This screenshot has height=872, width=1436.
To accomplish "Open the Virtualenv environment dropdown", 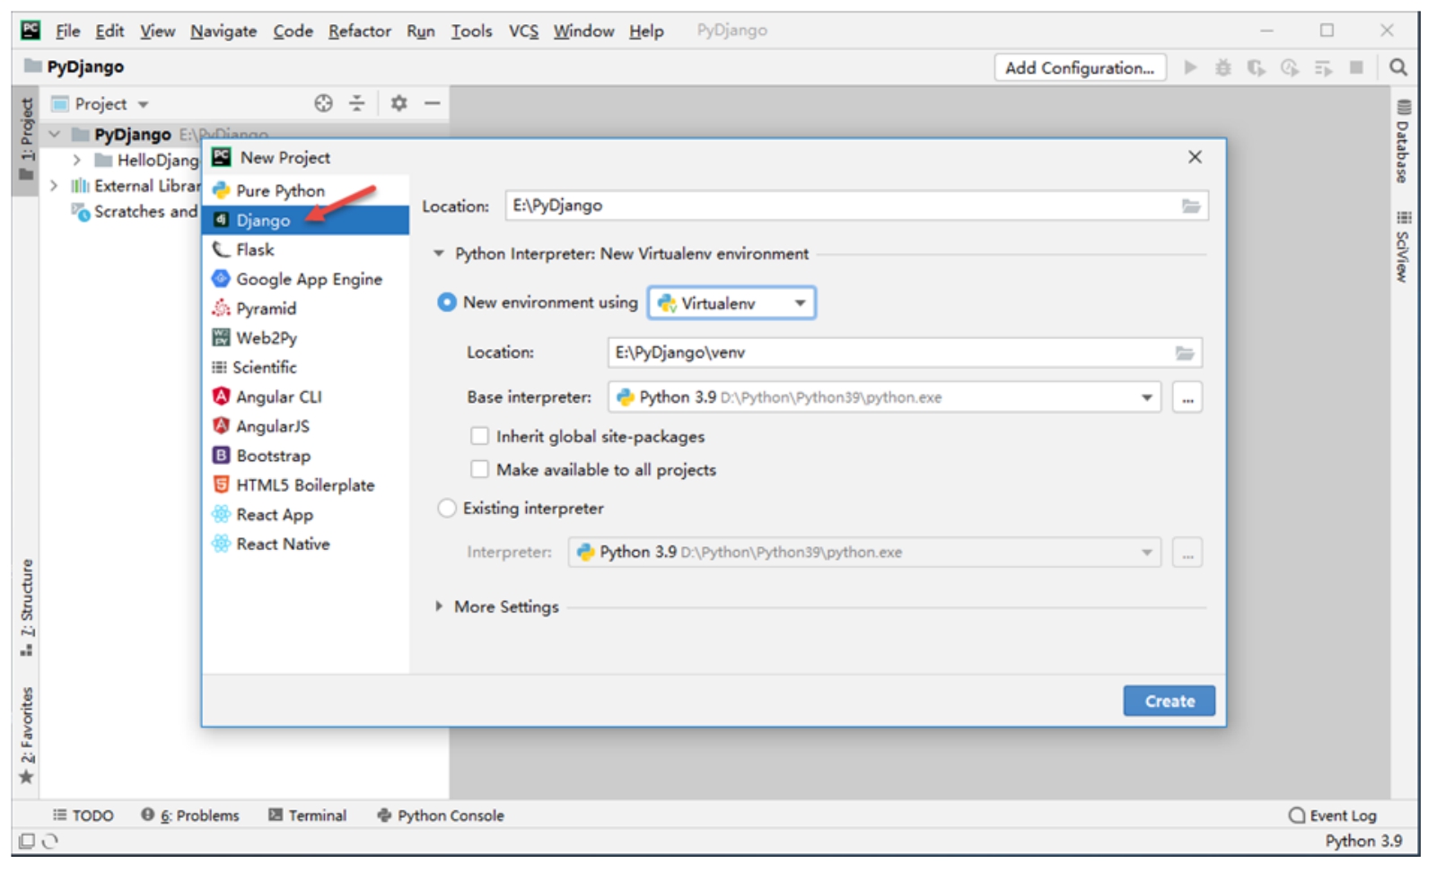I will coord(731,303).
